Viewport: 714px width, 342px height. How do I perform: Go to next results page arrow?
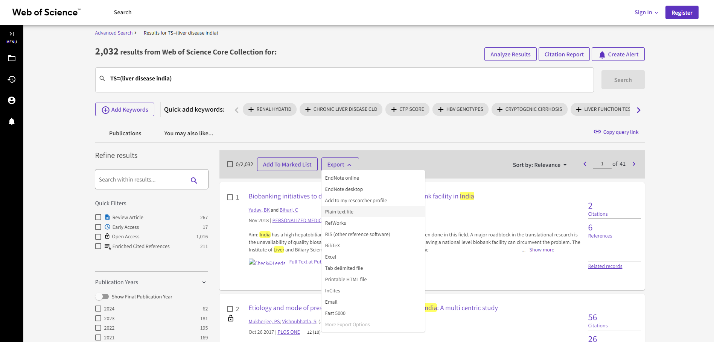coord(634,164)
